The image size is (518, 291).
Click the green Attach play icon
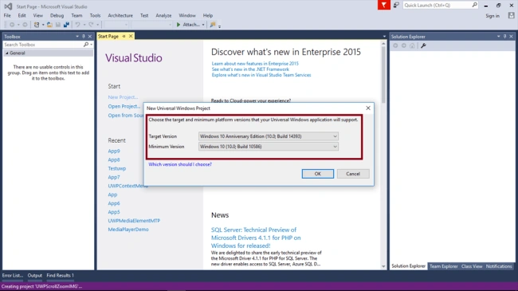click(x=179, y=25)
